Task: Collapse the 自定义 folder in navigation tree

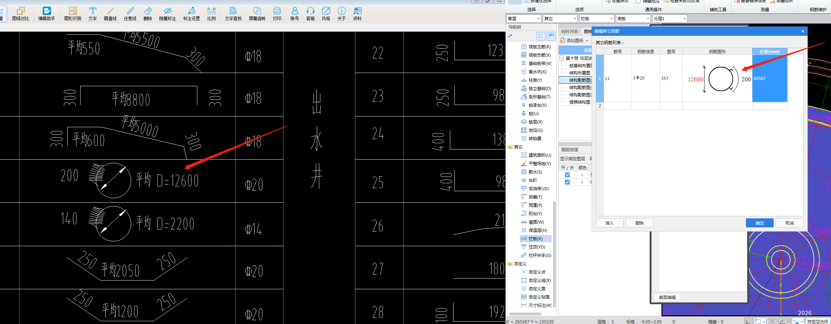Action: point(510,264)
